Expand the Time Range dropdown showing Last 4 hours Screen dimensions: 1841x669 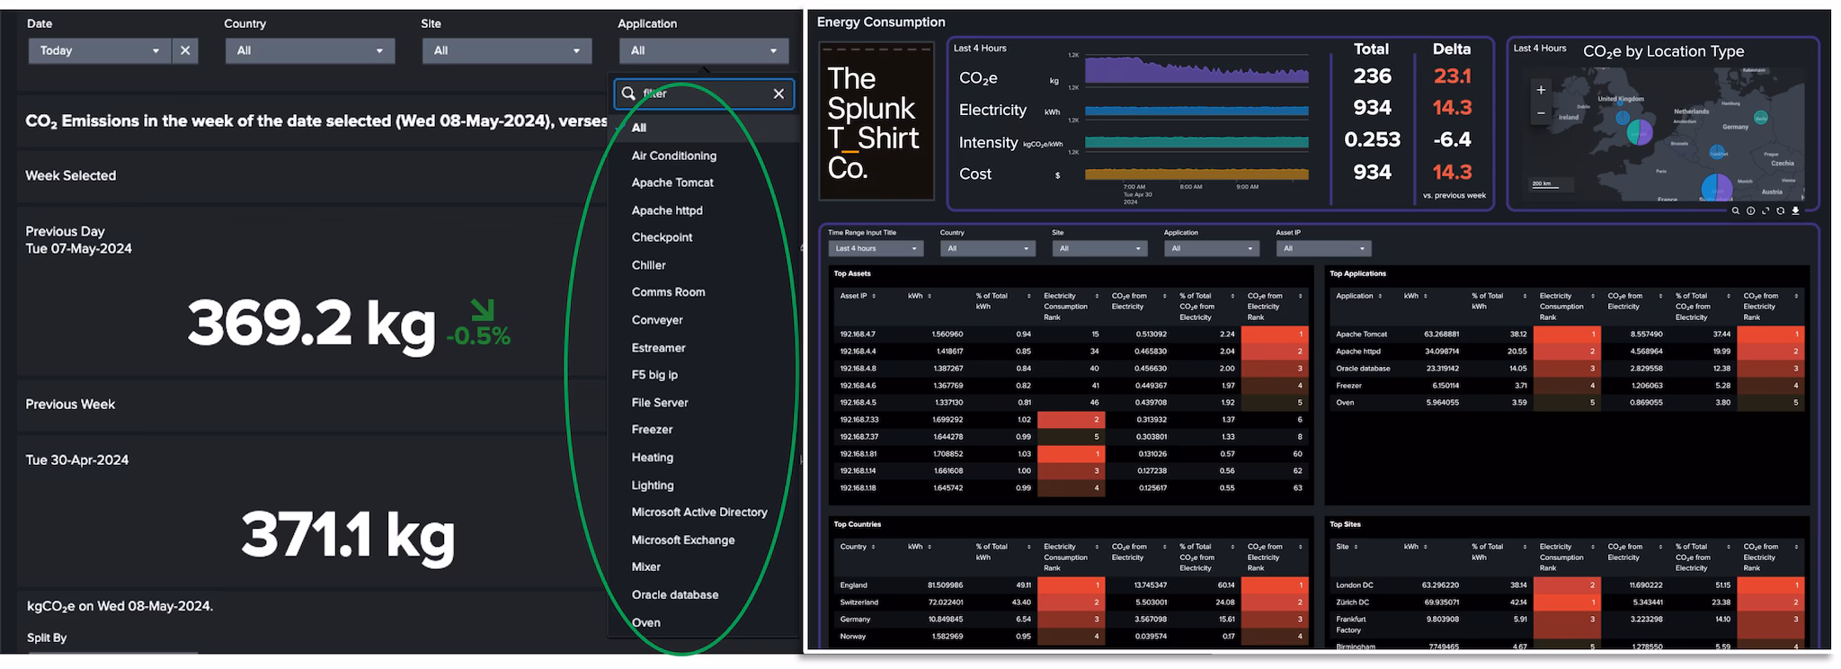tap(875, 249)
